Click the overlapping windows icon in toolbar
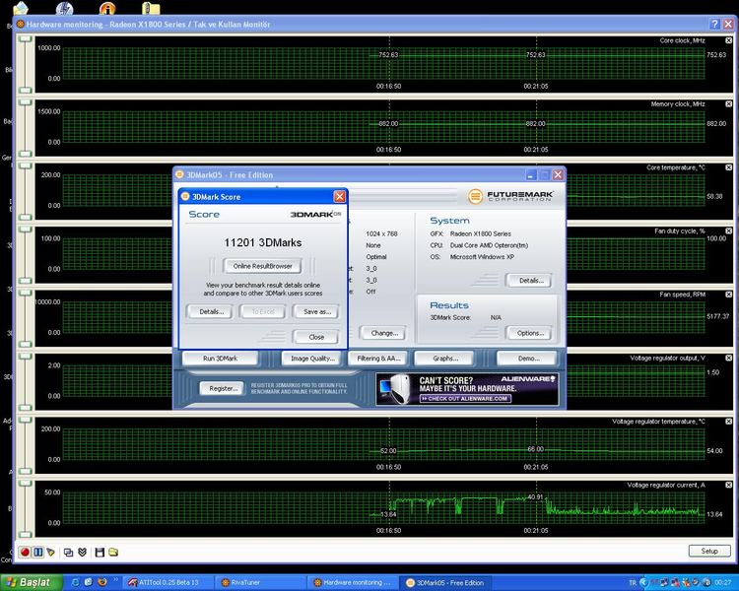The width and height of the screenshot is (739, 591). point(68,552)
